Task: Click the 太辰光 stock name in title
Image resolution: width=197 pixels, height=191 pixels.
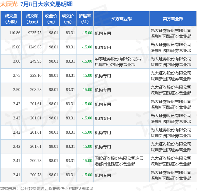Action: [x=9, y=4]
